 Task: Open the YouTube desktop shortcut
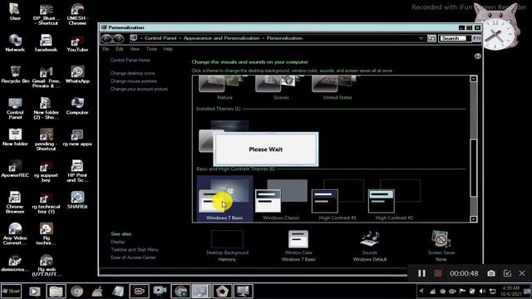pyautogui.click(x=77, y=42)
